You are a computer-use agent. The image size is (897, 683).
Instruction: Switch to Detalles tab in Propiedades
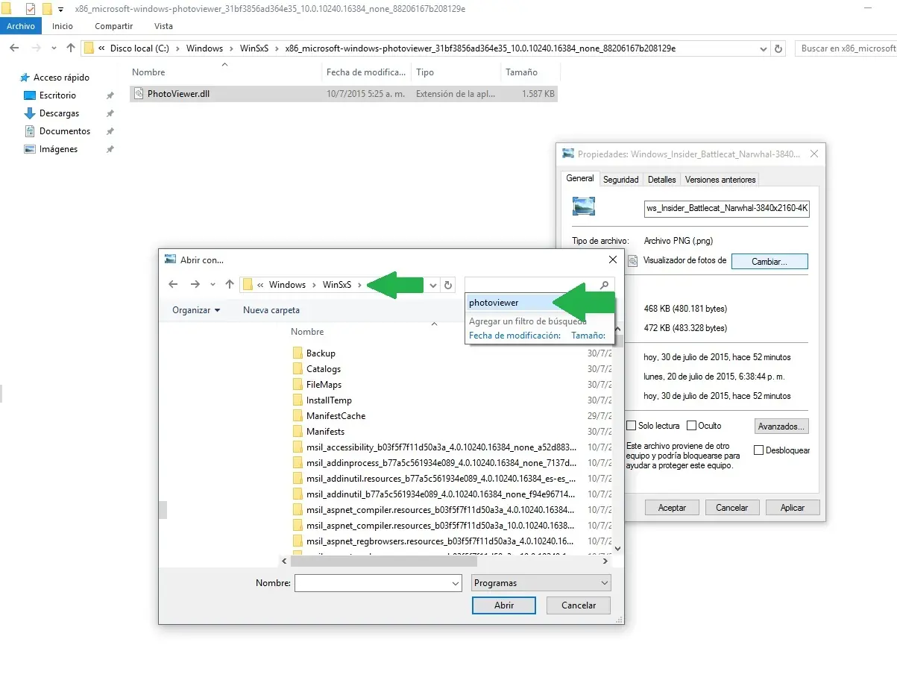661,180
